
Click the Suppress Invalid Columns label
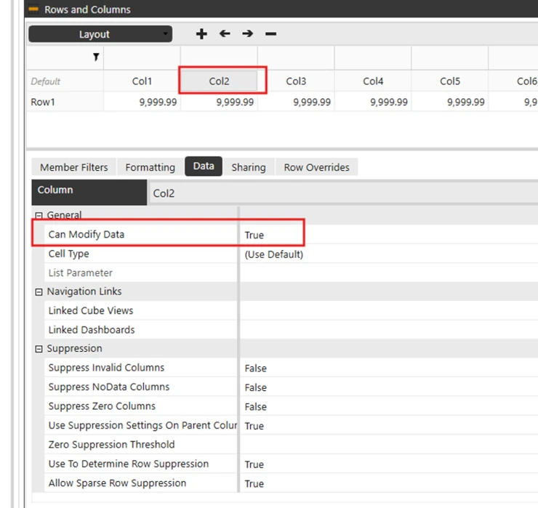[106, 367]
